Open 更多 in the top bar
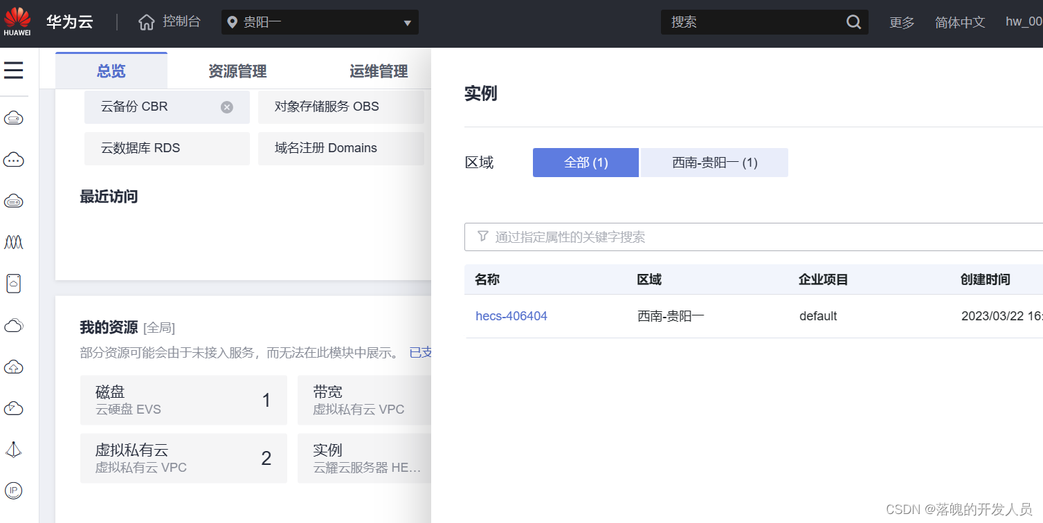1043x523 pixels. [902, 22]
